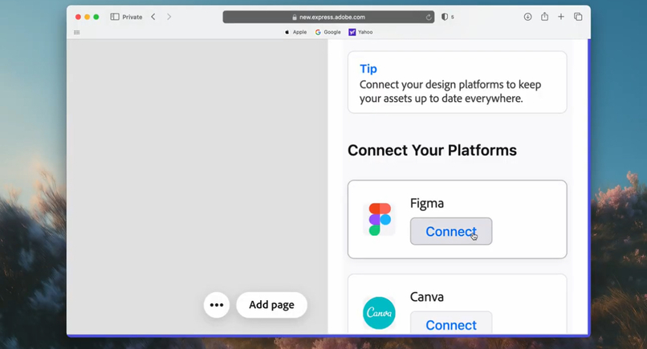
Task: Click the Connect Your Platforms heading
Action: coord(432,150)
